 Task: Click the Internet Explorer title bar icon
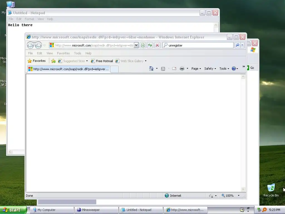(29, 37)
